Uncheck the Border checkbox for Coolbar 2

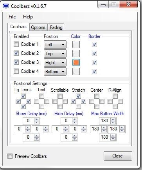tap(94, 53)
